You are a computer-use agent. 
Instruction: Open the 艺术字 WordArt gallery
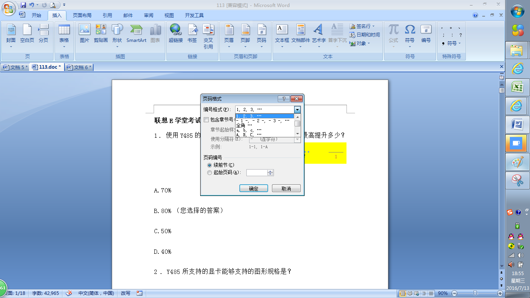[x=319, y=35]
